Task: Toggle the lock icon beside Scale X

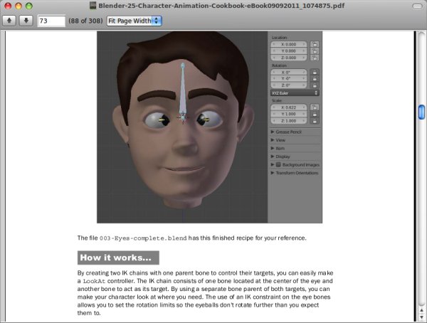Action: (x=315, y=107)
